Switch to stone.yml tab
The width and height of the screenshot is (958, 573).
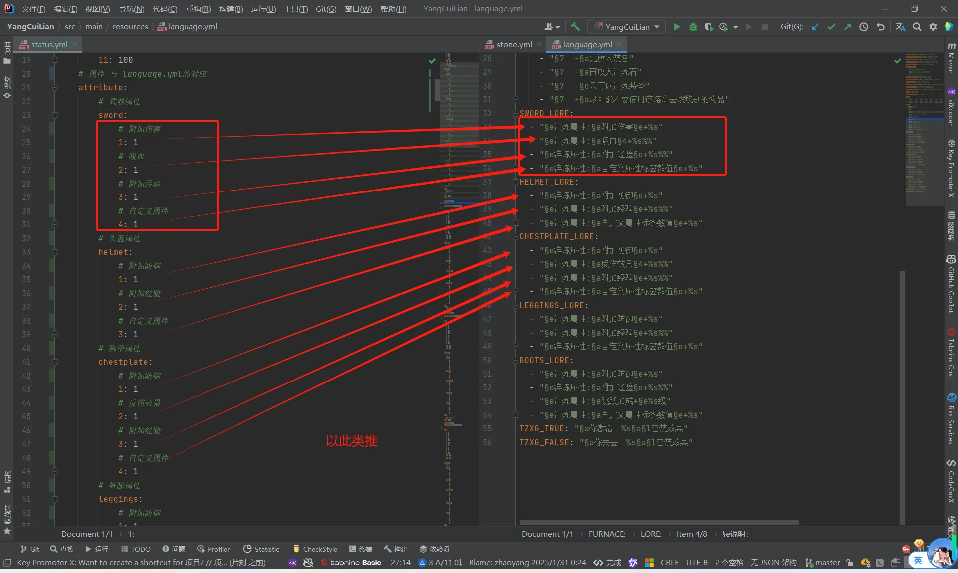pos(514,44)
